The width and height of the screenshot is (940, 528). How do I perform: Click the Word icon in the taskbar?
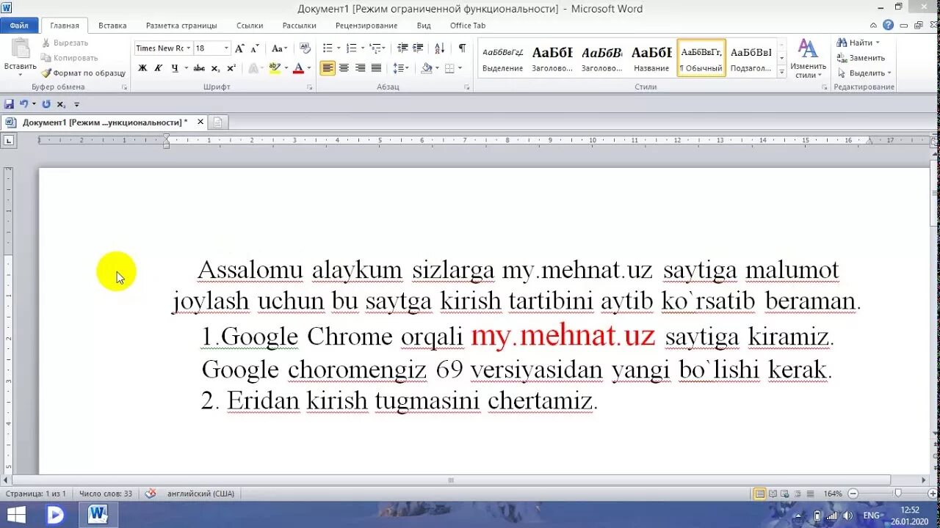98,514
